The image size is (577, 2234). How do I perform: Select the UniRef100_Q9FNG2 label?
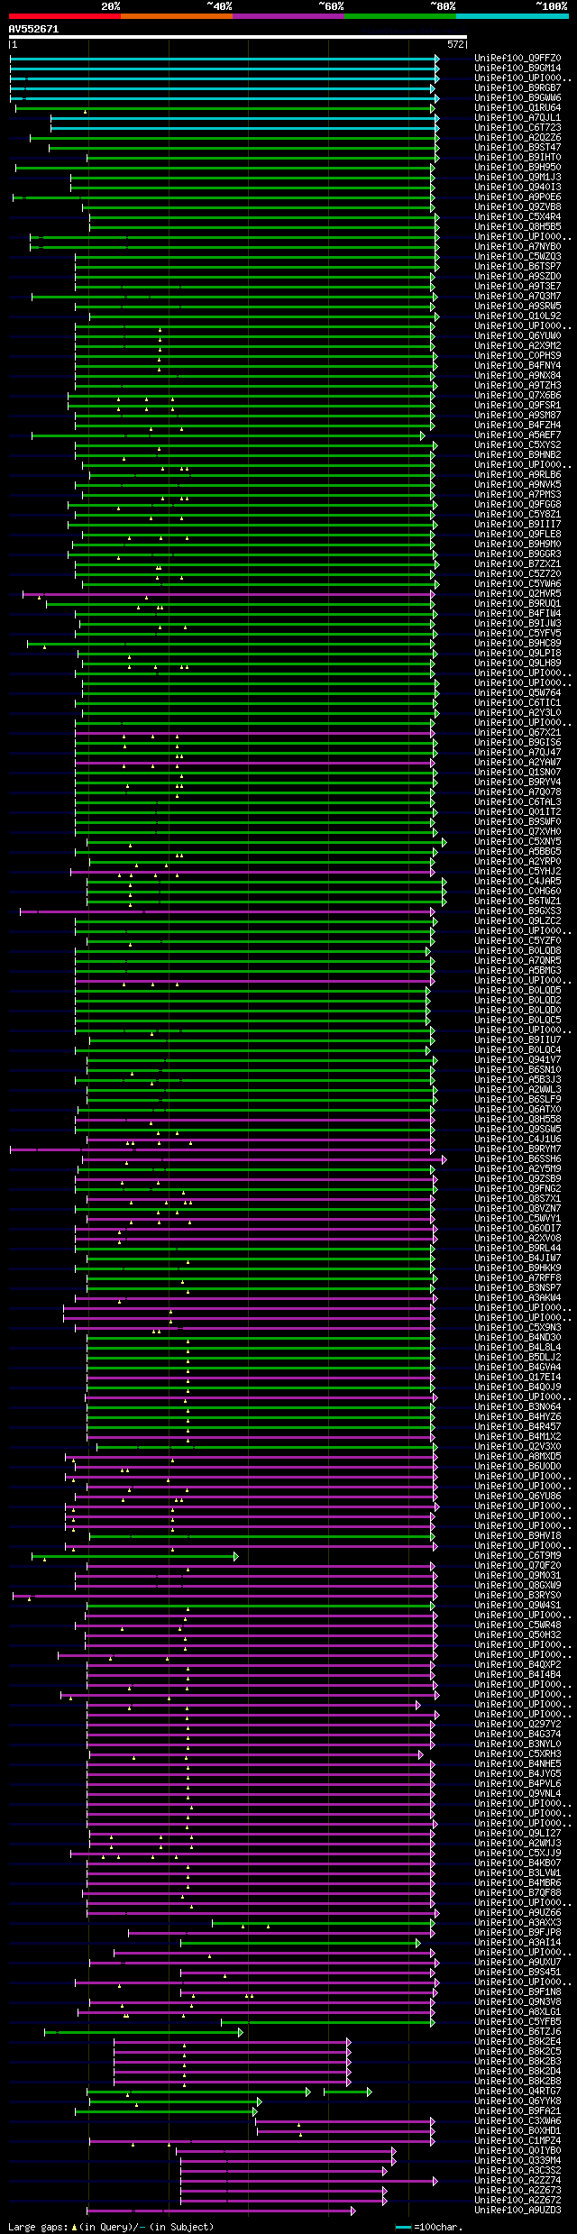(x=517, y=1189)
